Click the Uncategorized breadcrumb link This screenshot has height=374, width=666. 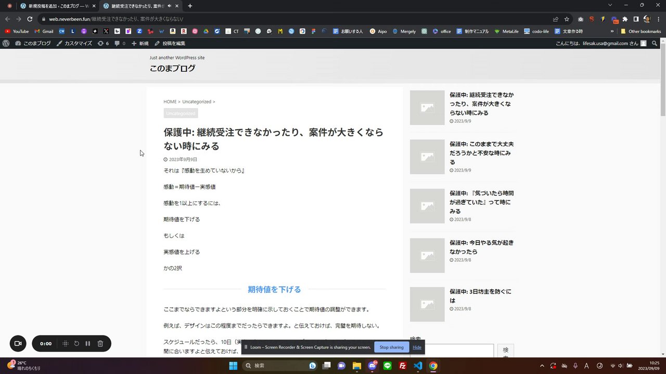click(x=197, y=102)
